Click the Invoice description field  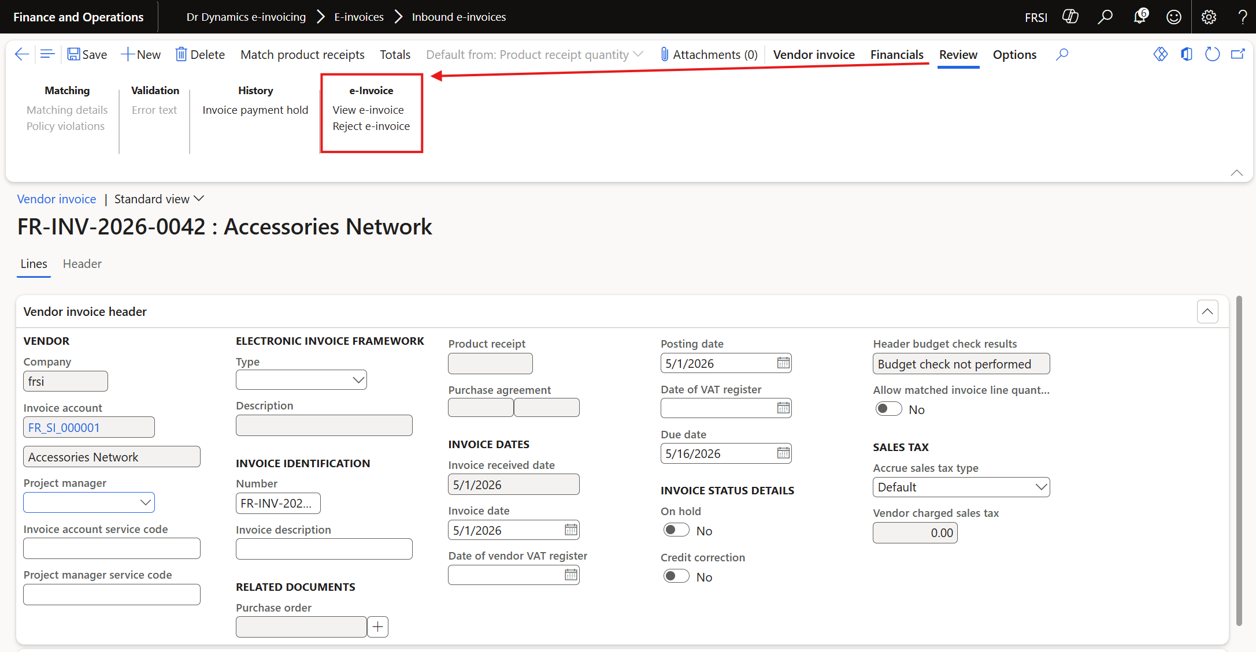[x=324, y=549]
